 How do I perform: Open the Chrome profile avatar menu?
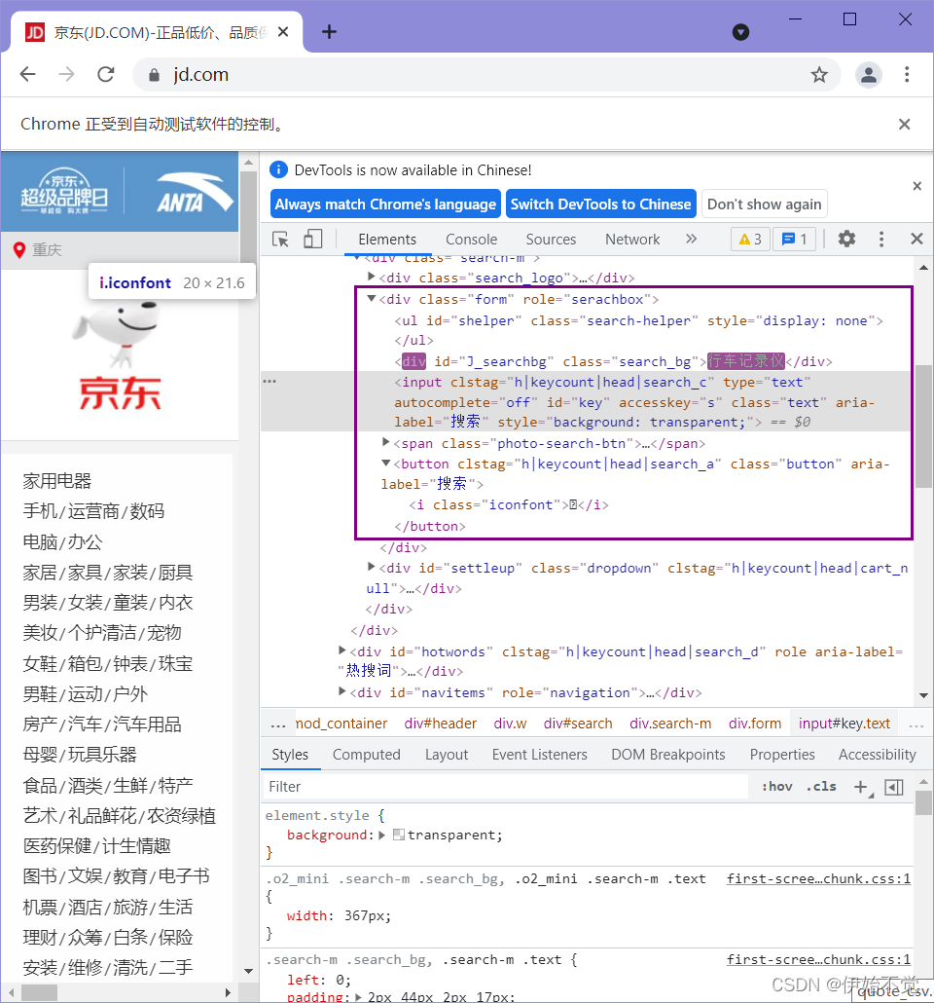click(x=868, y=75)
